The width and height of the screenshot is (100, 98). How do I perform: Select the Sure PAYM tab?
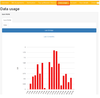pos(7,20)
